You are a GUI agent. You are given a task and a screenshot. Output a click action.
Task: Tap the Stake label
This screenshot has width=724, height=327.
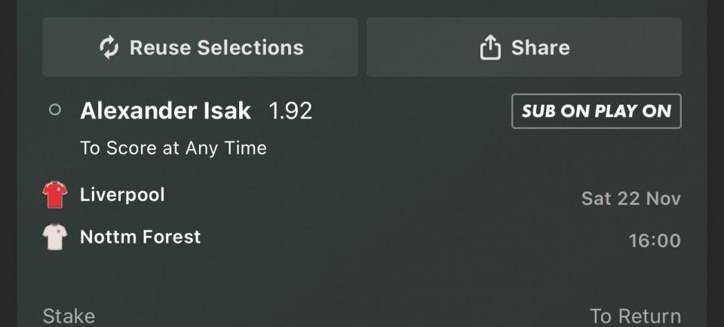69,316
